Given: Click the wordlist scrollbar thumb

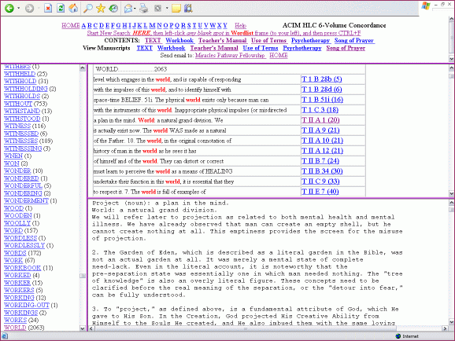Looking at the screenshot, I should point(83,276).
